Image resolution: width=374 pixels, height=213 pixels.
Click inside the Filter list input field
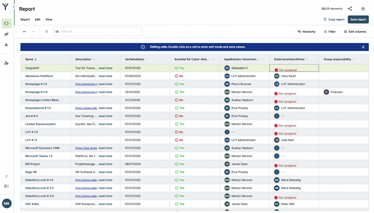100,32
